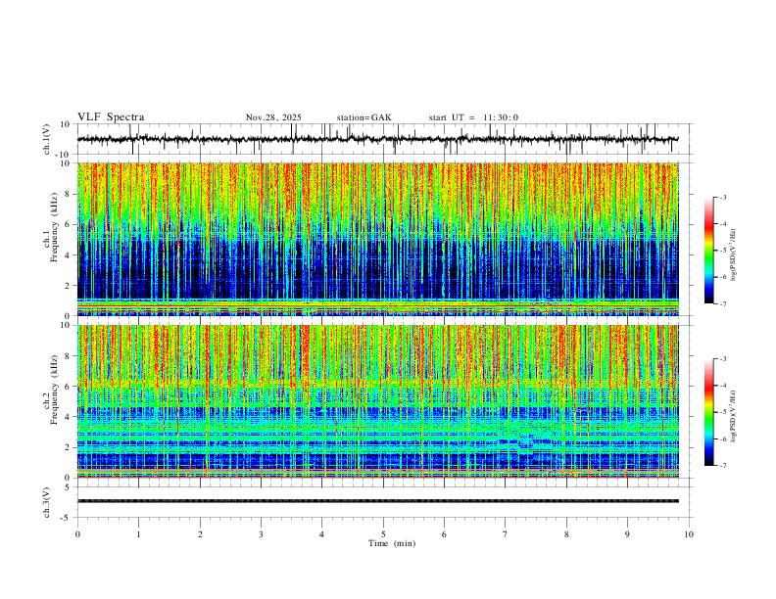Click the date "Nov.28, 2025" in header
This screenshot has width=776, height=599.
point(273,117)
